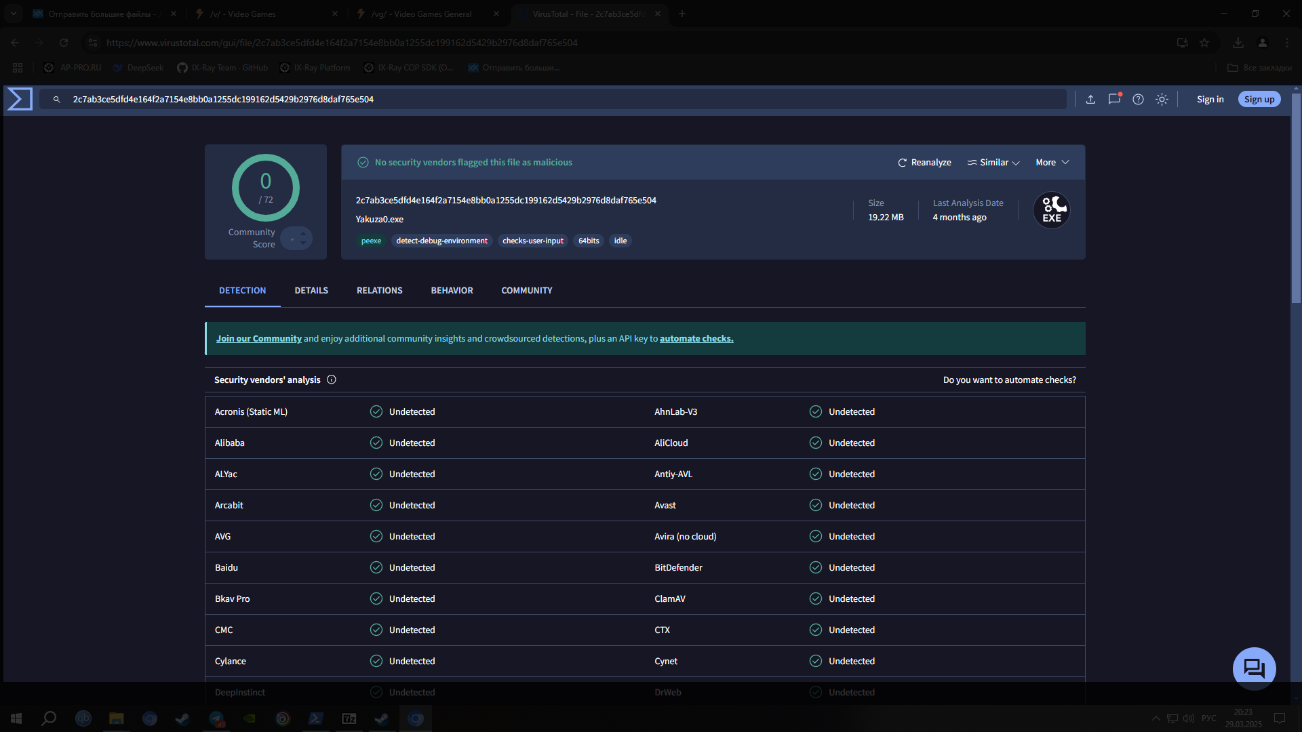Click the file hash text in the summary card
1302x732 pixels.
coord(506,201)
